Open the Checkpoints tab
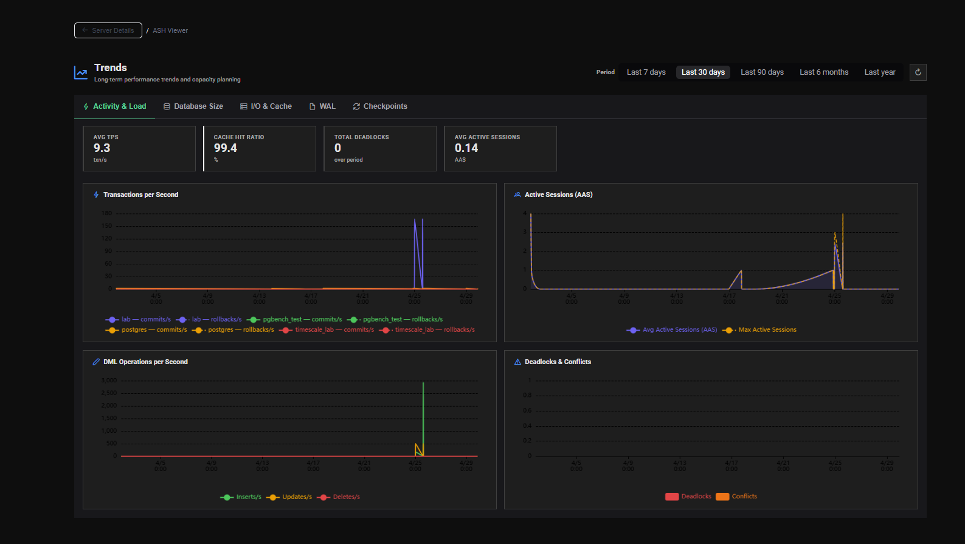This screenshot has width=965, height=544. click(380, 106)
